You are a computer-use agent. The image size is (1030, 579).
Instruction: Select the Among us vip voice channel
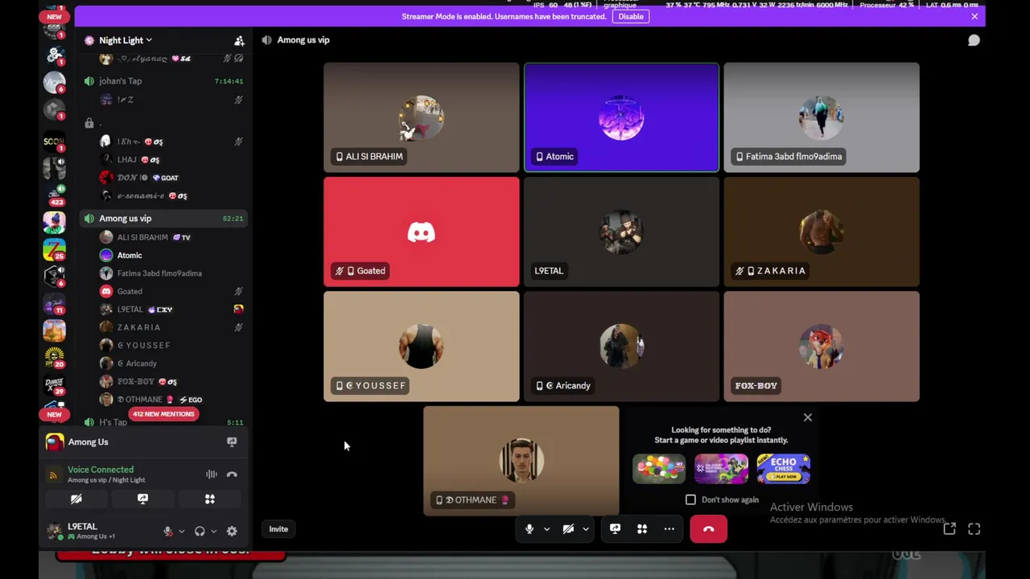(x=164, y=219)
